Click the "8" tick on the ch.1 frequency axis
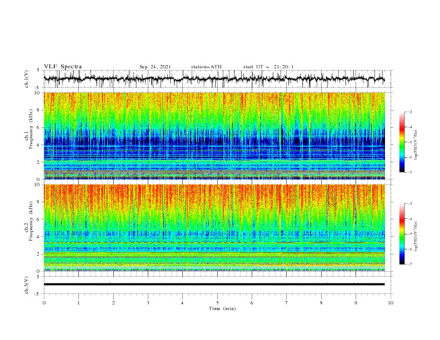 39,110
